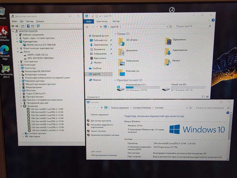Open Файл menu in Device Manager
The width and height of the screenshot is (237, 178).
coord(14,21)
